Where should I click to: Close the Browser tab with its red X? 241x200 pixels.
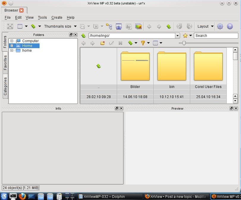pyautogui.click(x=21, y=10)
